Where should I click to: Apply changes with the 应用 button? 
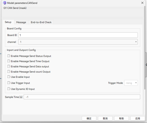137,118
